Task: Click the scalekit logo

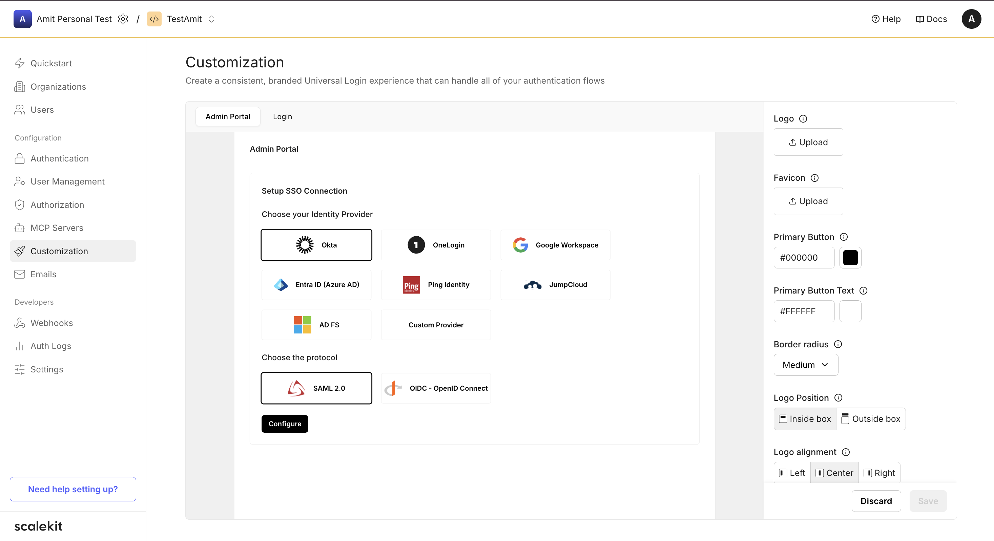Action: click(38, 526)
